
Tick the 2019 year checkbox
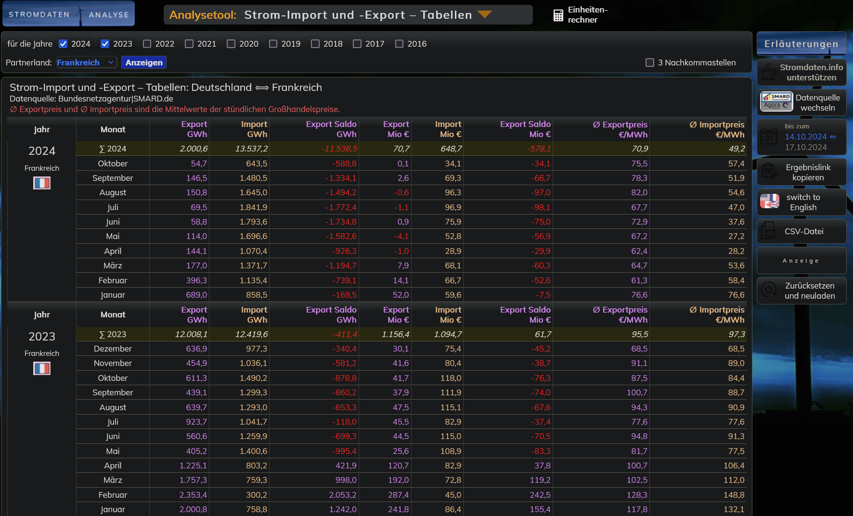pos(273,44)
